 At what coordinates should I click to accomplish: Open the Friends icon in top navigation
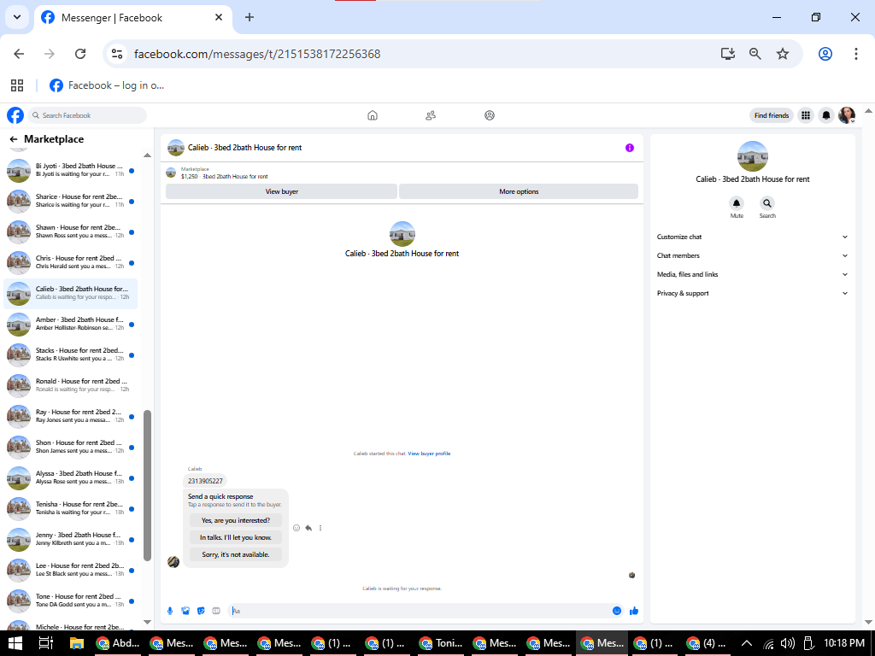(431, 115)
